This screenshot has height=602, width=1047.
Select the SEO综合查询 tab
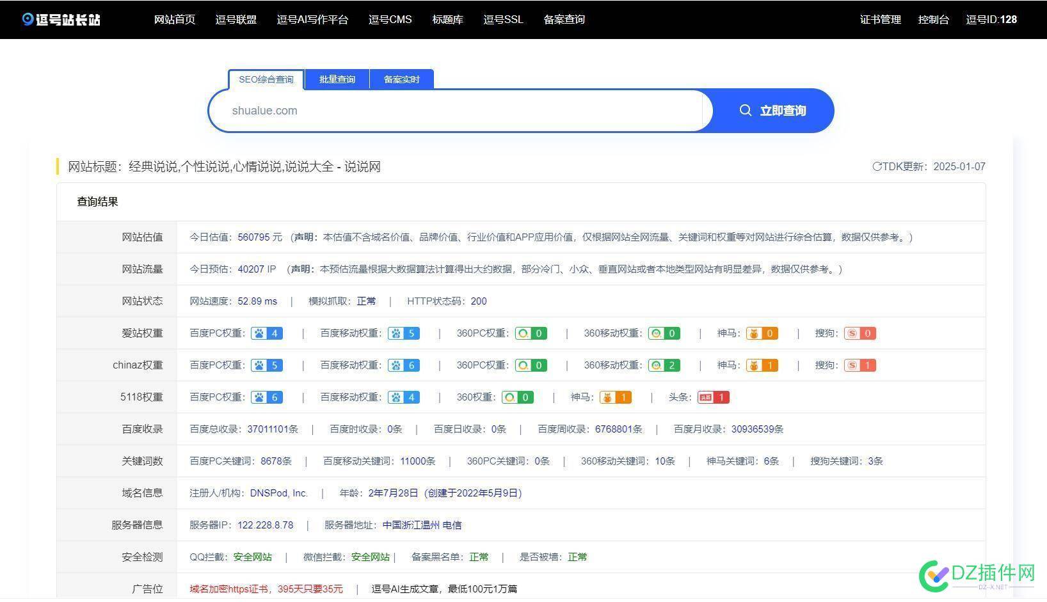click(x=266, y=79)
